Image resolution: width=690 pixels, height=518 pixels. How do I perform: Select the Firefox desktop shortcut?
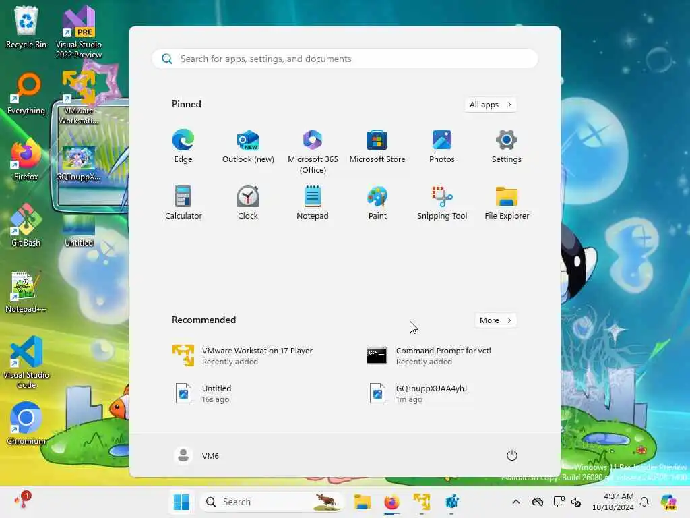[26, 160]
